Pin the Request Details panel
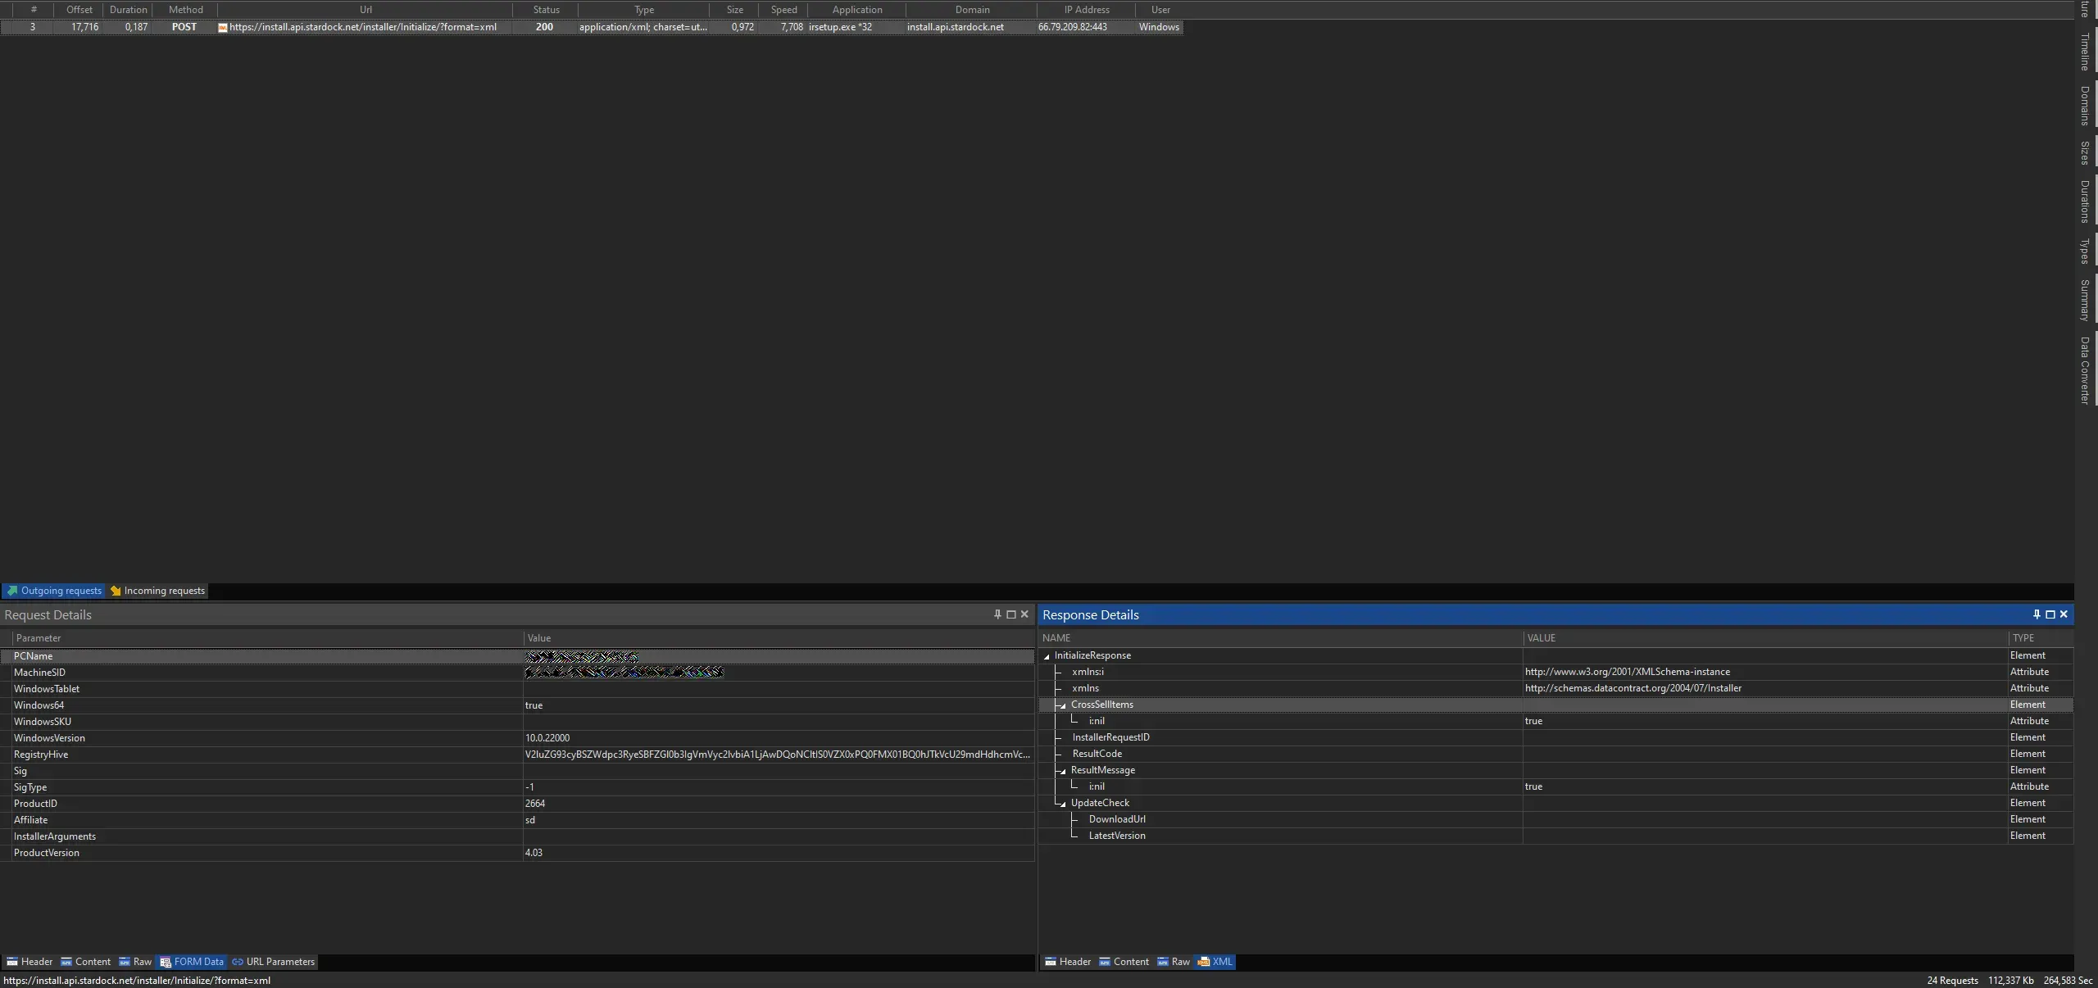The height and width of the screenshot is (988, 2098). pyautogui.click(x=997, y=614)
